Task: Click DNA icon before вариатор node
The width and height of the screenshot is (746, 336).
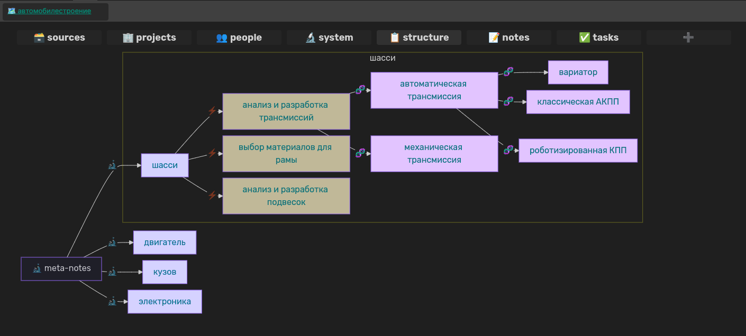Action: tap(508, 72)
